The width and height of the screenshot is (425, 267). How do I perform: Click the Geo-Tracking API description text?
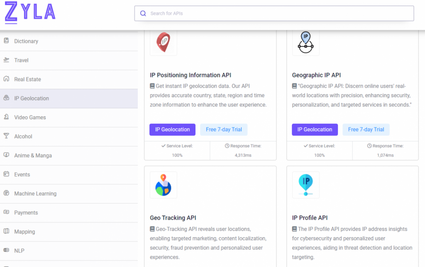tap(208, 243)
